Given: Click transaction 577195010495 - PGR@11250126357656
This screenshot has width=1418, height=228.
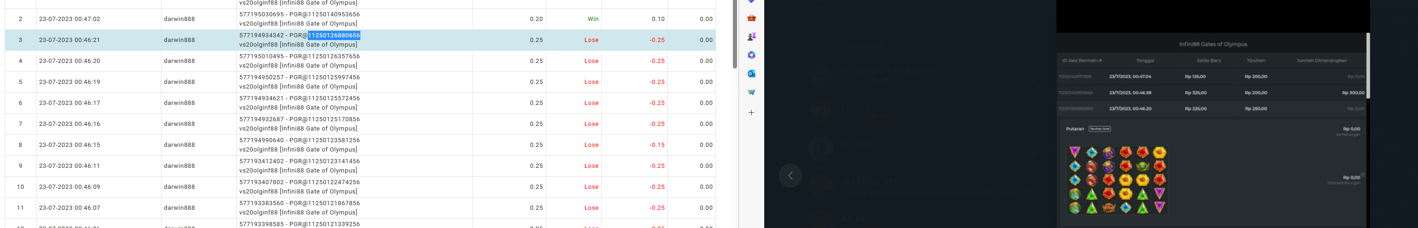Looking at the screenshot, I should tap(300, 56).
